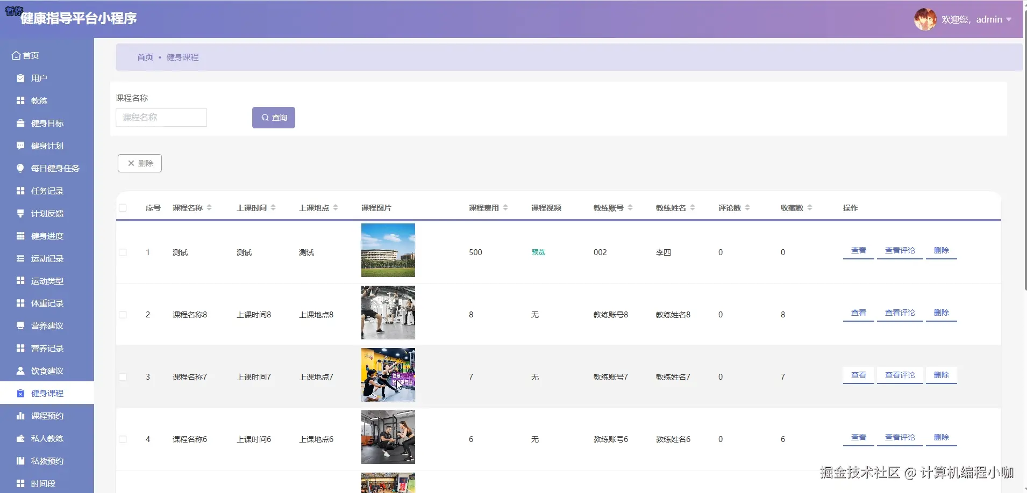
Task: Click the 健身目标 briefcase icon
Action: [20, 124]
